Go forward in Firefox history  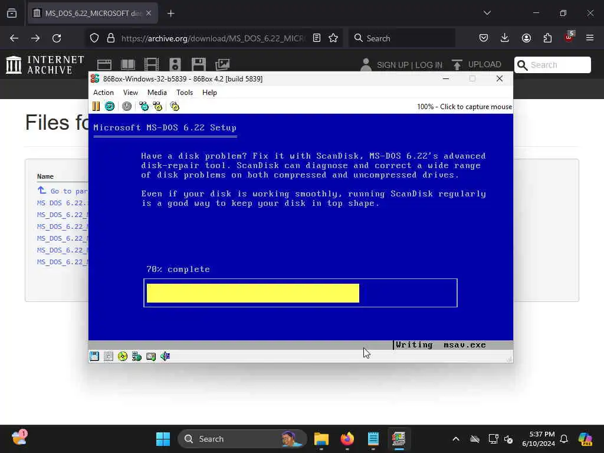pos(35,38)
